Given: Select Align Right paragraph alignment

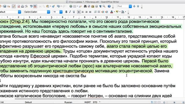Looking at the screenshot, I should coord(86,12).
